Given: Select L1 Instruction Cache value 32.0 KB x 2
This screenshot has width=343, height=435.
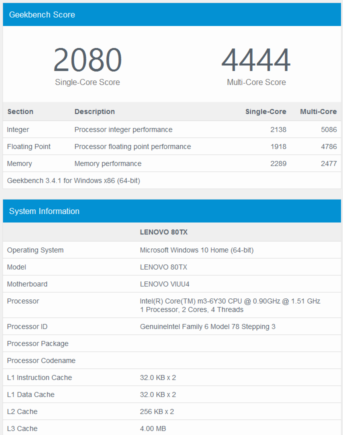Looking at the screenshot, I should [x=158, y=377].
